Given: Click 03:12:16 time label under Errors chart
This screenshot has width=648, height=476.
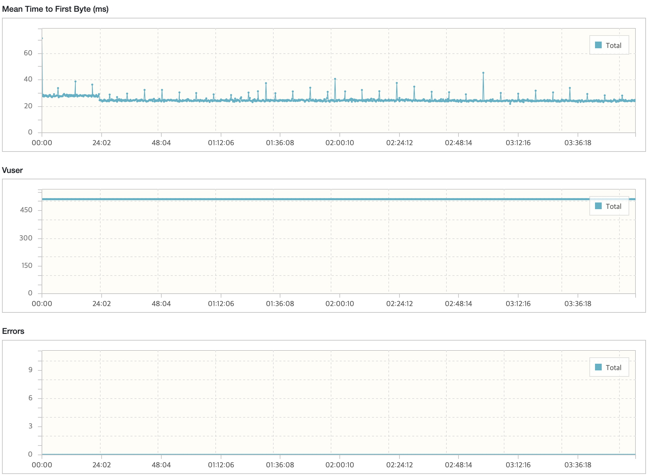Looking at the screenshot, I should (518, 465).
